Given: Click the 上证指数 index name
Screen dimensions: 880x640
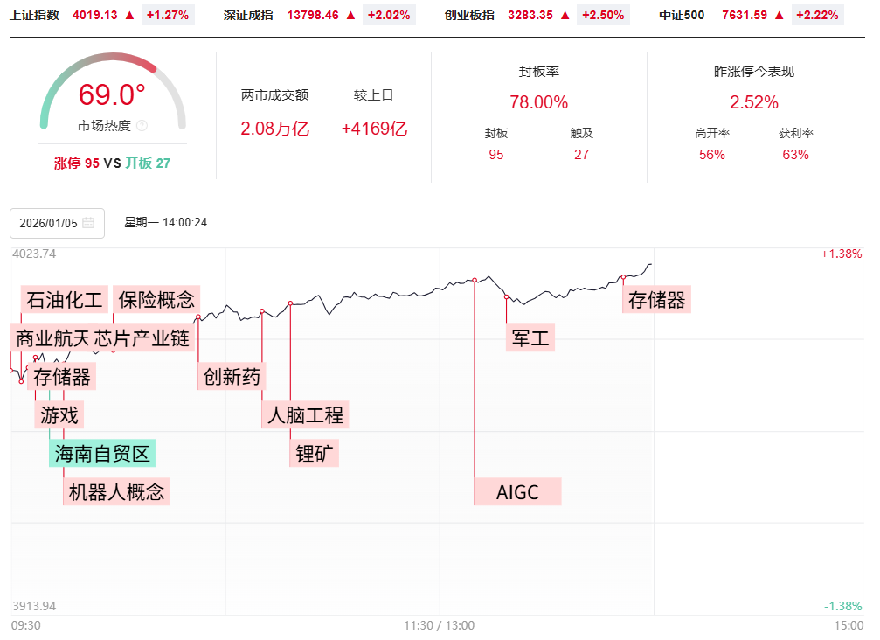Looking at the screenshot, I should coord(35,15).
